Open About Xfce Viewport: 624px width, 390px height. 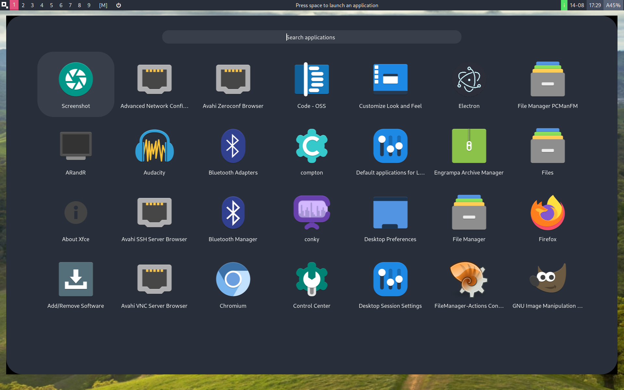76,218
